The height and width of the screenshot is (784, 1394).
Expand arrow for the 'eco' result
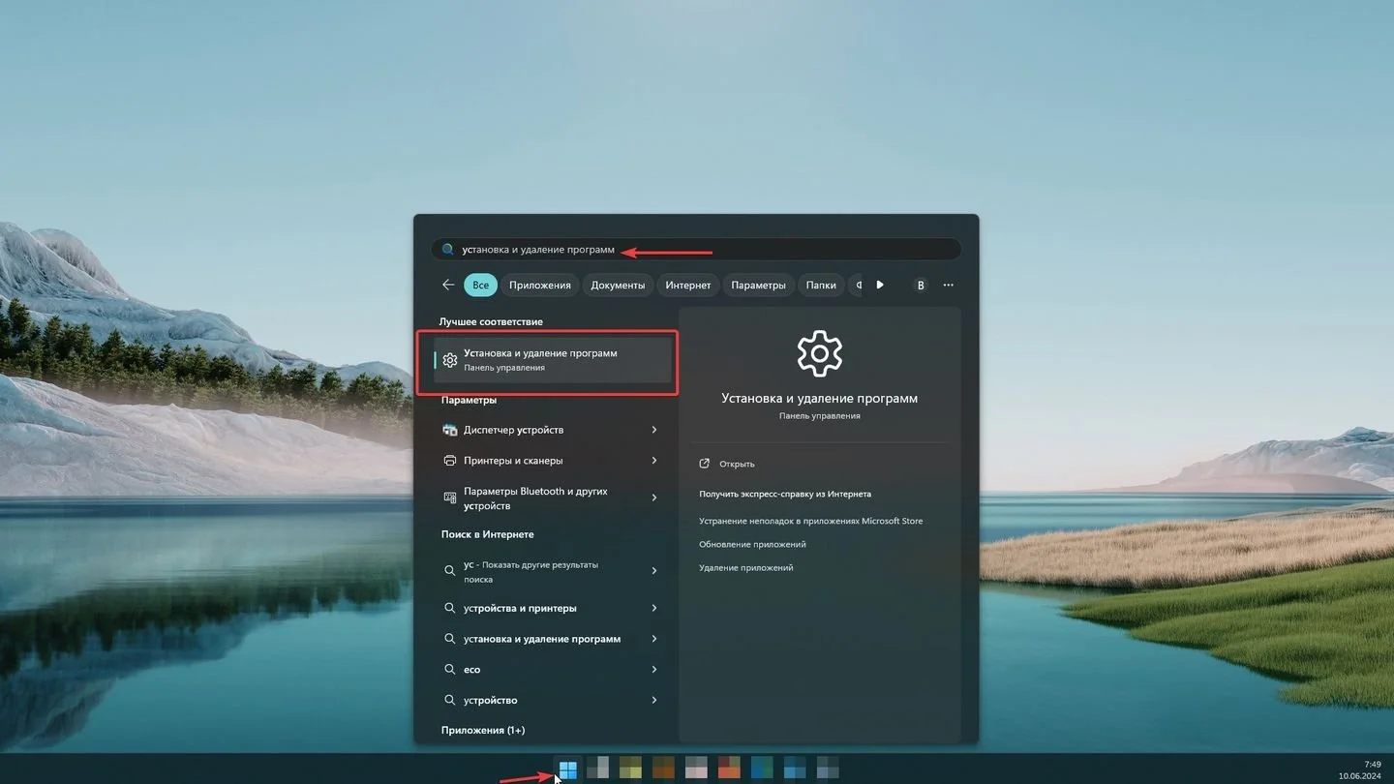click(654, 670)
